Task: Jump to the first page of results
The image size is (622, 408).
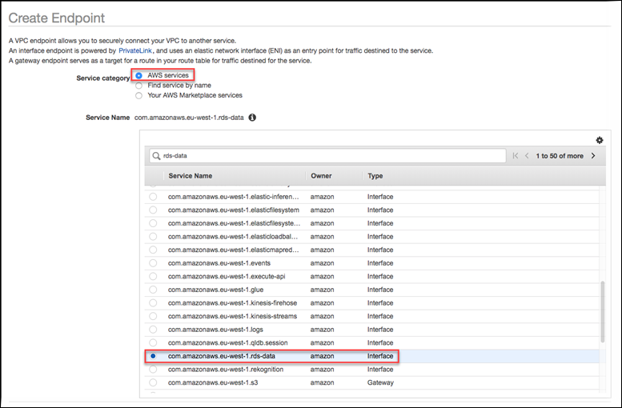Action: tap(516, 156)
